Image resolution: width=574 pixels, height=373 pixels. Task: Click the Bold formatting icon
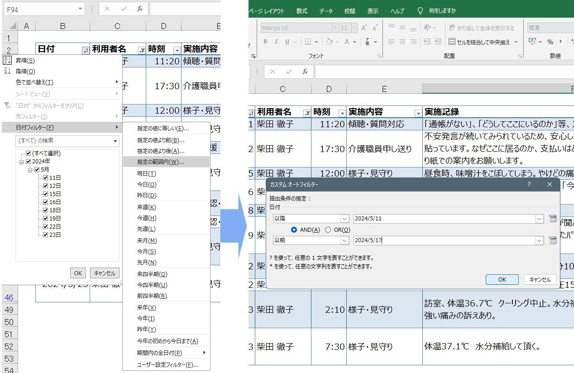[265, 42]
